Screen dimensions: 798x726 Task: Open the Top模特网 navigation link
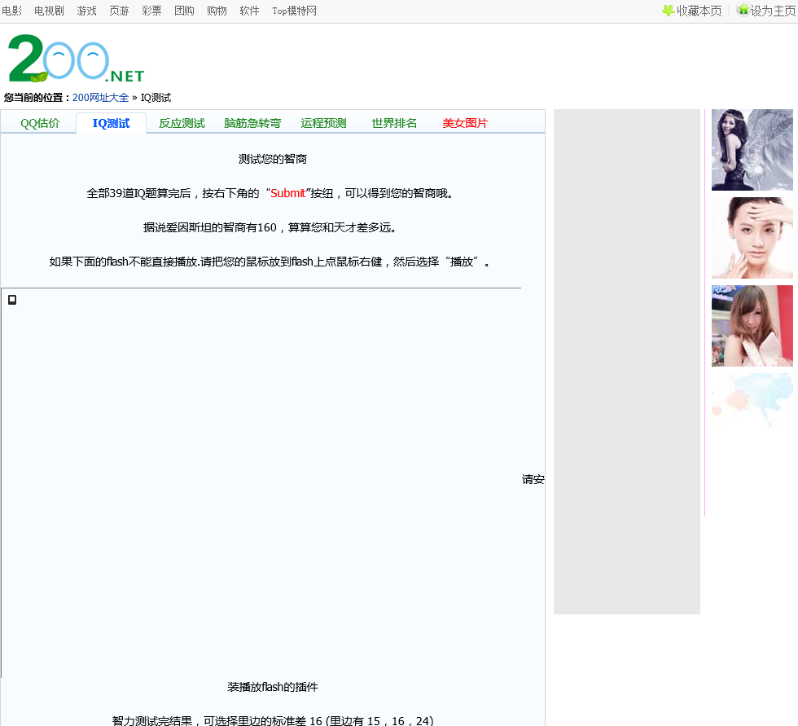pyautogui.click(x=294, y=11)
